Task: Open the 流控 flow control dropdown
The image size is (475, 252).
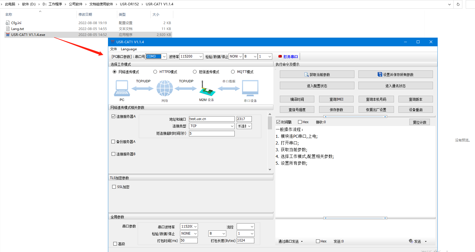Action: [x=252, y=227]
